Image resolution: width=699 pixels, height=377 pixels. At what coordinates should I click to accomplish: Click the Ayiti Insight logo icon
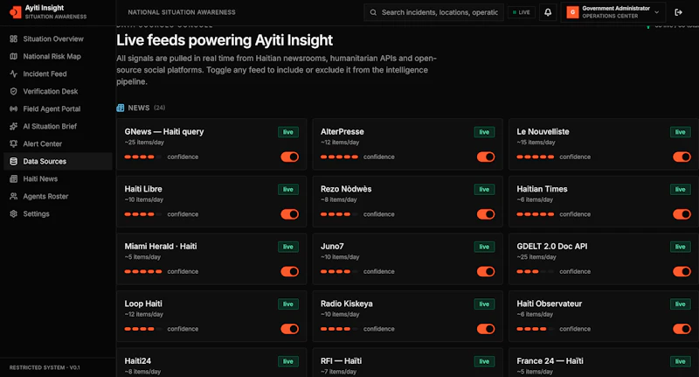point(15,12)
